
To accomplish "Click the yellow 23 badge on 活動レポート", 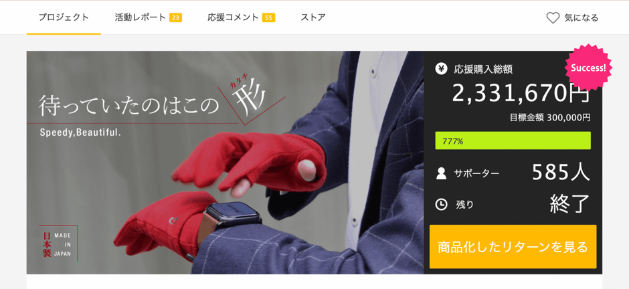I will [175, 17].
